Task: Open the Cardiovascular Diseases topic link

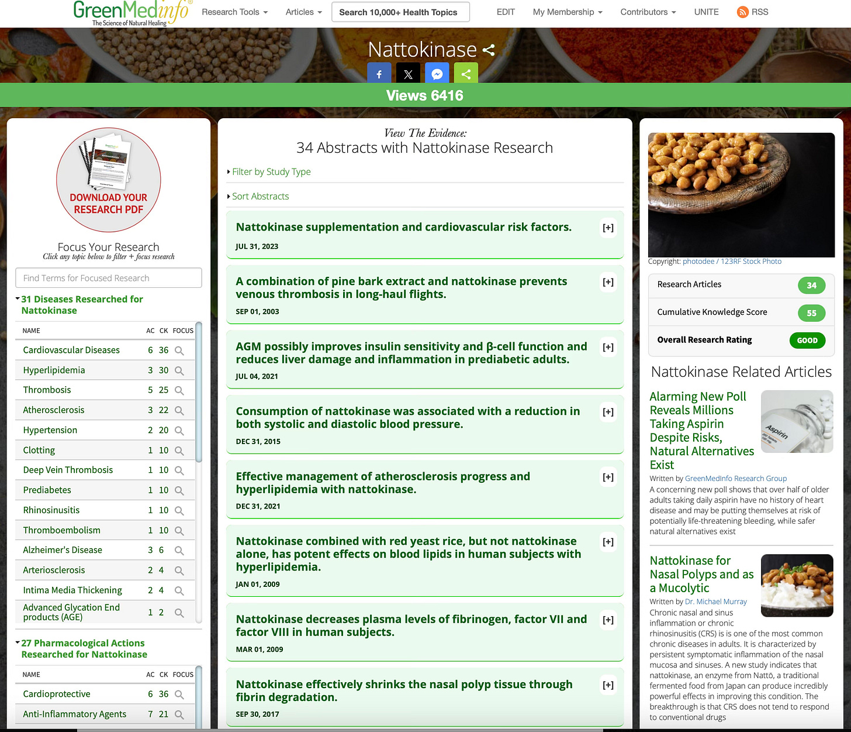Action: [71, 350]
